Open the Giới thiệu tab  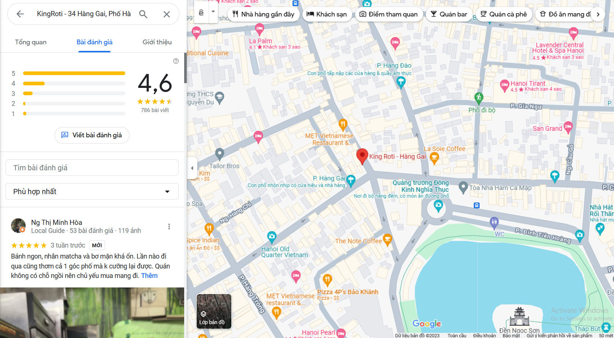click(157, 42)
